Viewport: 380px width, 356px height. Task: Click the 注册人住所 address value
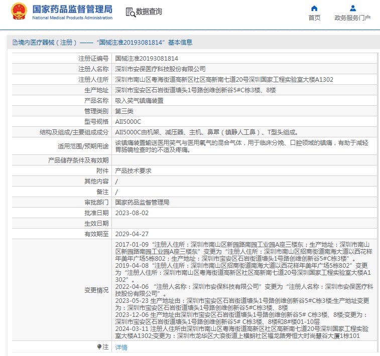(224, 79)
